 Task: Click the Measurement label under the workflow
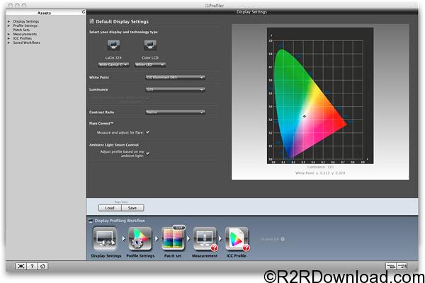click(x=205, y=255)
